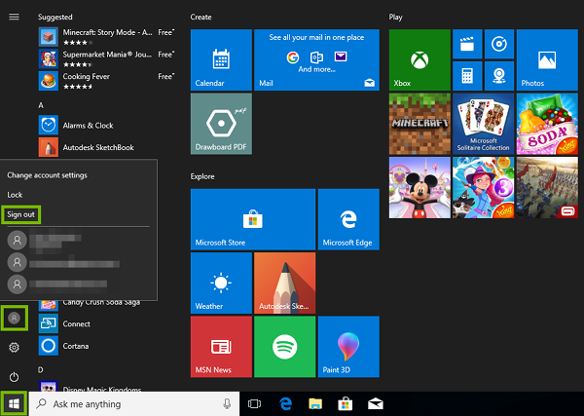Viewport: 584px width, 416px height.
Task: Open the Calculator tile
Action: pyautogui.click(x=467, y=76)
